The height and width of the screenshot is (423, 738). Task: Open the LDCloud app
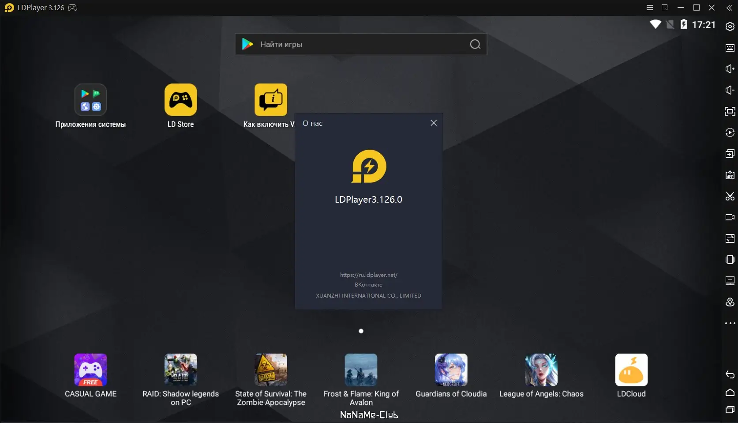(x=631, y=375)
